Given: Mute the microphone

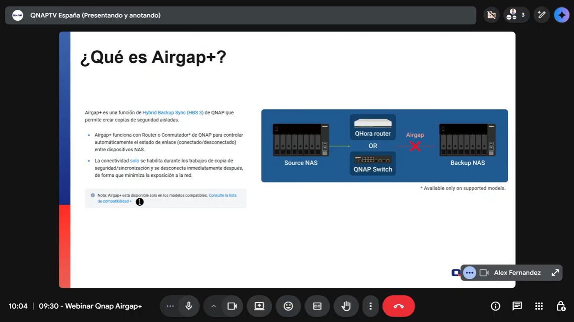Looking at the screenshot, I should [189, 306].
